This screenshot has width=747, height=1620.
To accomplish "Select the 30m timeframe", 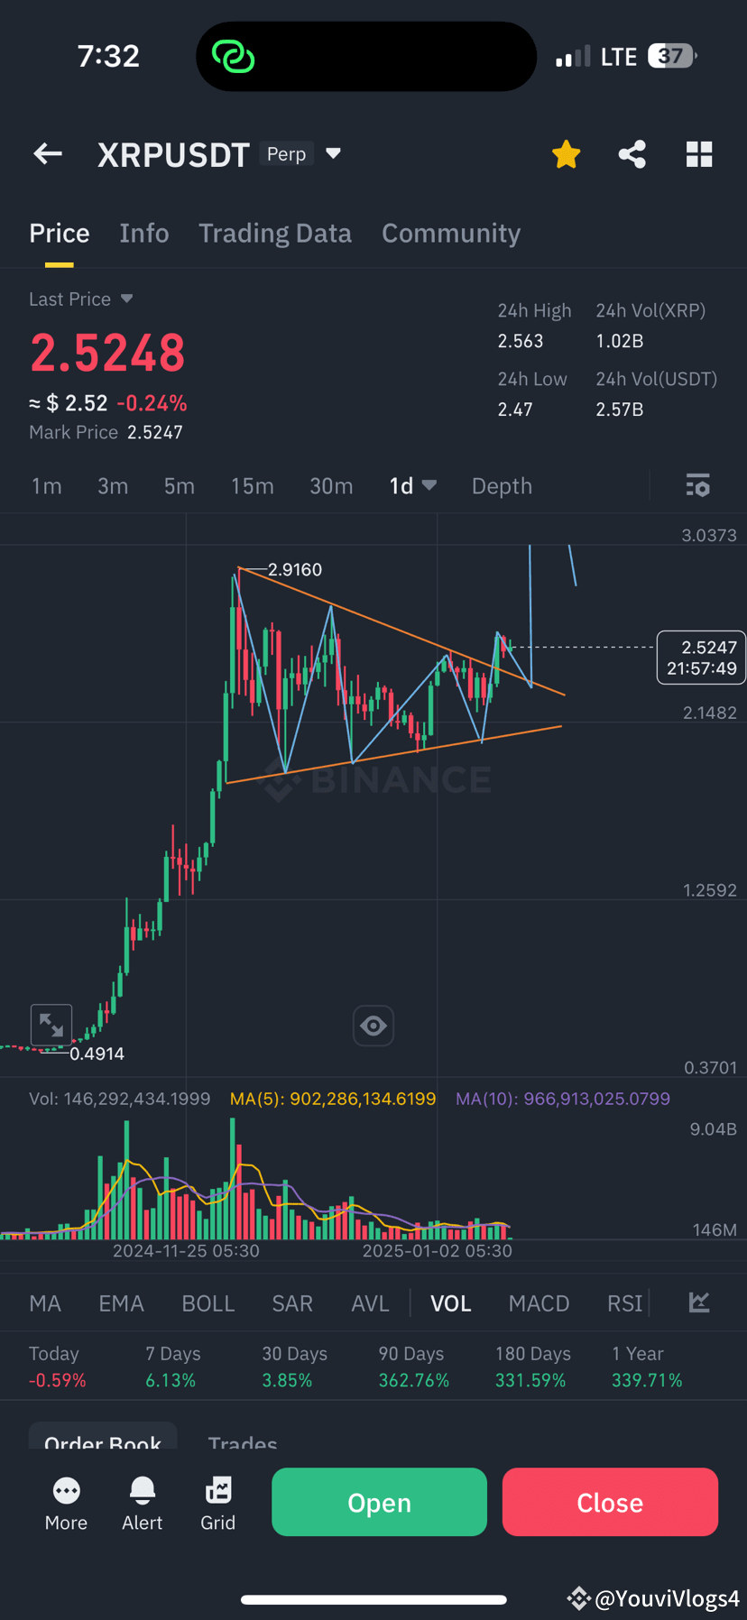I will [331, 486].
